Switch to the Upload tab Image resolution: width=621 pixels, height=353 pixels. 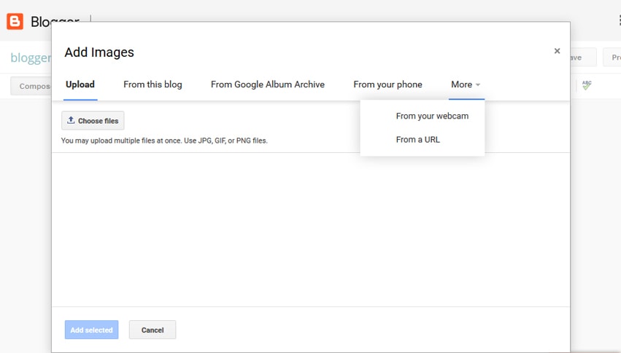click(x=80, y=84)
